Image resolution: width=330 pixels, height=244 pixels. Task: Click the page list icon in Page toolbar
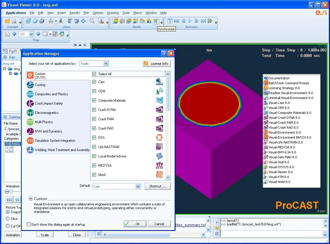(7, 34)
